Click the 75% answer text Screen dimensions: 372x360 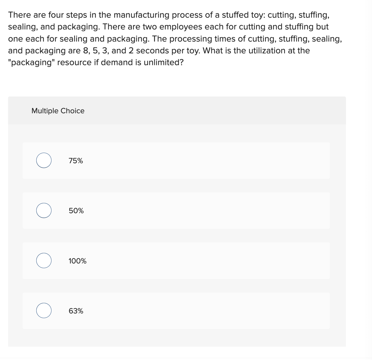pyautogui.click(x=76, y=161)
